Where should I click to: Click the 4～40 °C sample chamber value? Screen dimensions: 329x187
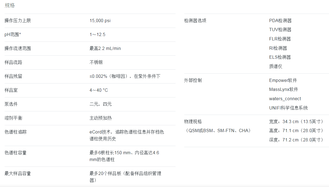(99, 90)
